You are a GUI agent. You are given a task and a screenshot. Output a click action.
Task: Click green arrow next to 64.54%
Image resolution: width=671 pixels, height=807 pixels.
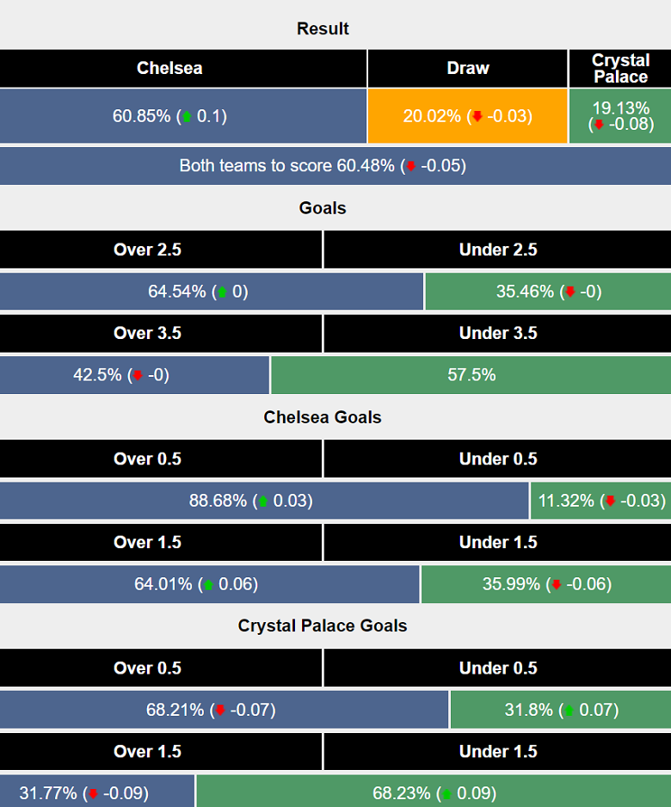click(x=221, y=292)
